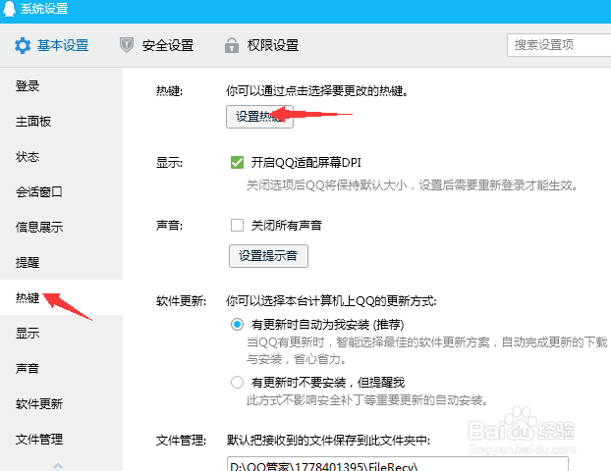Click the 显示: section label
611x471 pixels.
(x=170, y=162)
